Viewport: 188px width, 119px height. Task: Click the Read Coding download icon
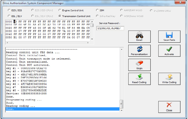click(x=139, y=77)
